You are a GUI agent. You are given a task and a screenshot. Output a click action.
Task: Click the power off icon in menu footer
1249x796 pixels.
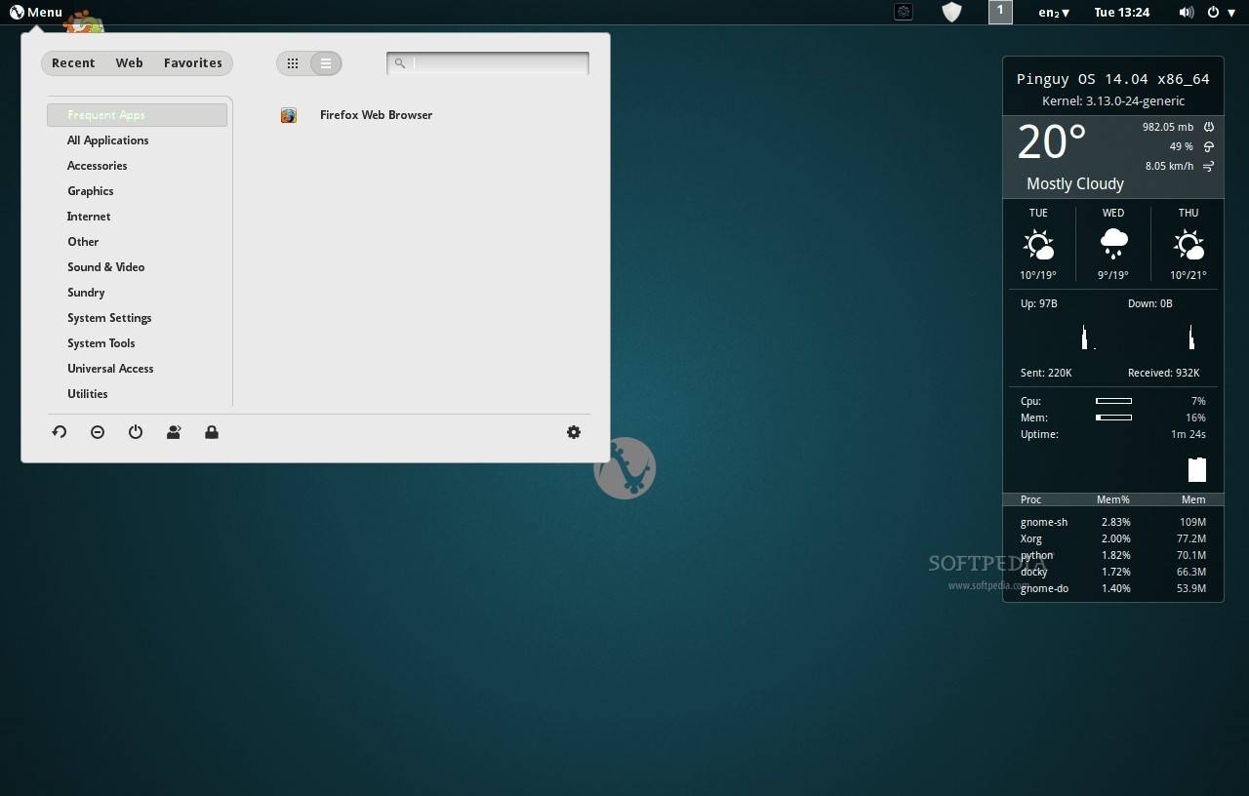click(136, 432)
